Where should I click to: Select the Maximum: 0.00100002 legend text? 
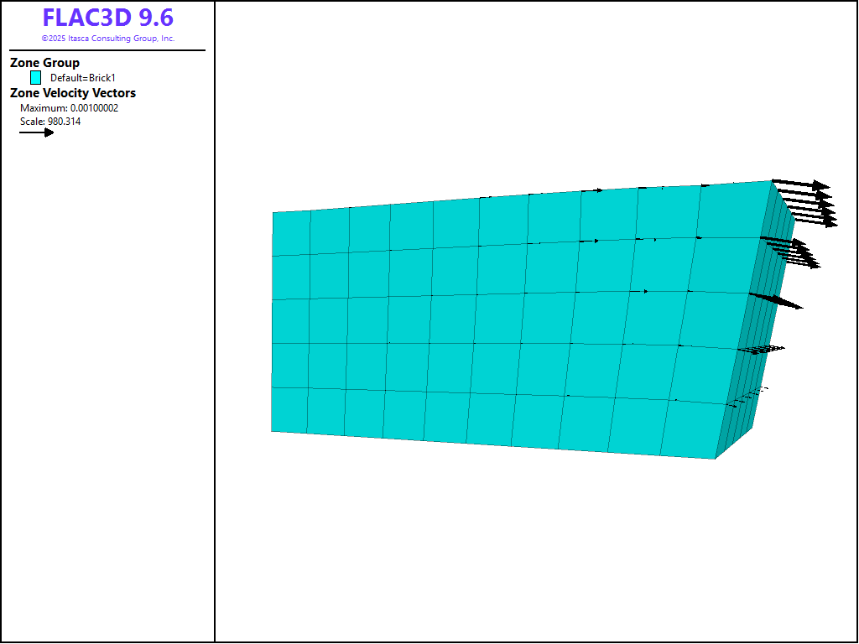click(x=69, y=108)
